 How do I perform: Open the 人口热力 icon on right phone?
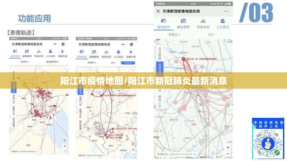coord(223,21)
